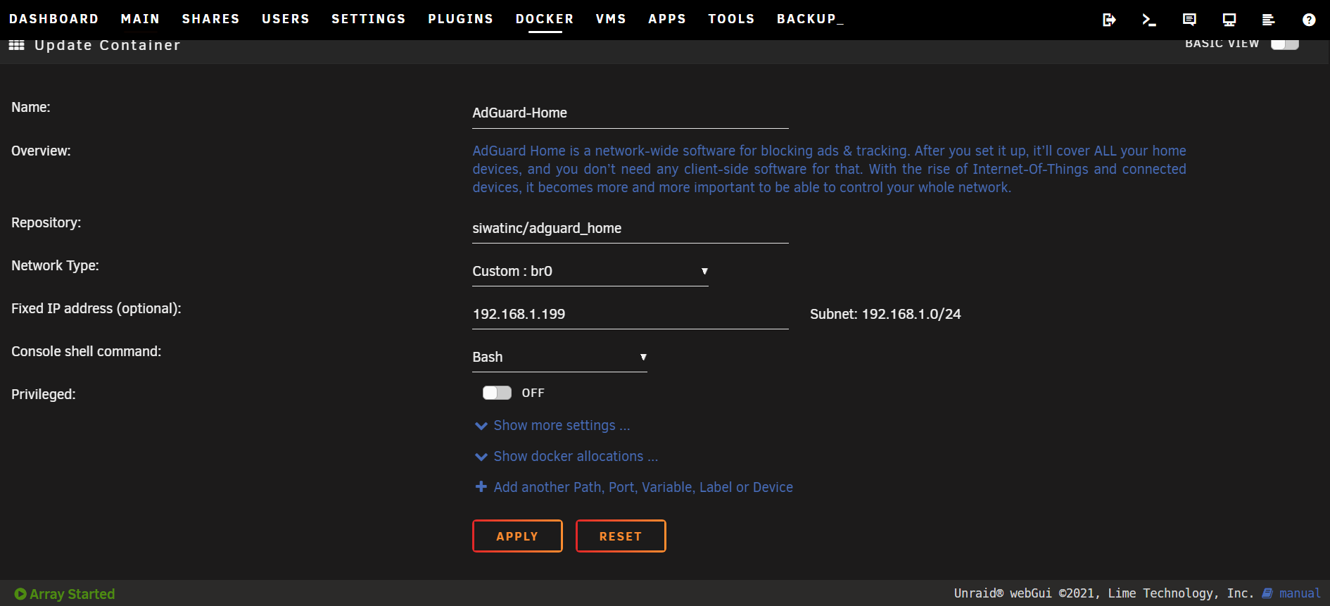
Task: Open the Console shell command dropdown
Action: point(559,358)
